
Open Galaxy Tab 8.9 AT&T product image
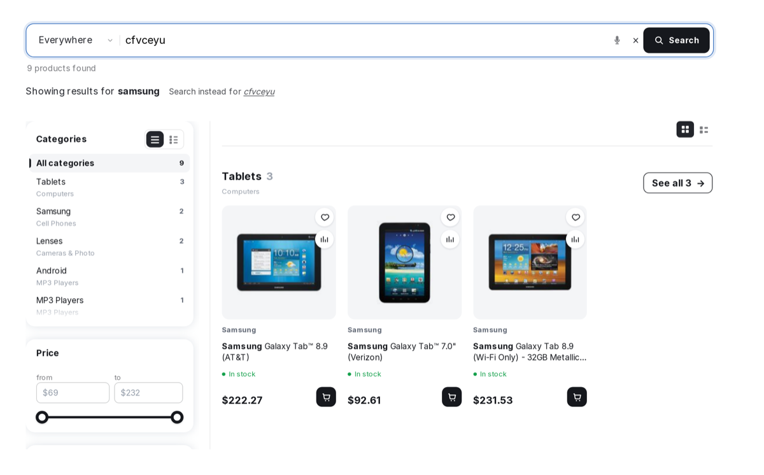tap(279, 262)
